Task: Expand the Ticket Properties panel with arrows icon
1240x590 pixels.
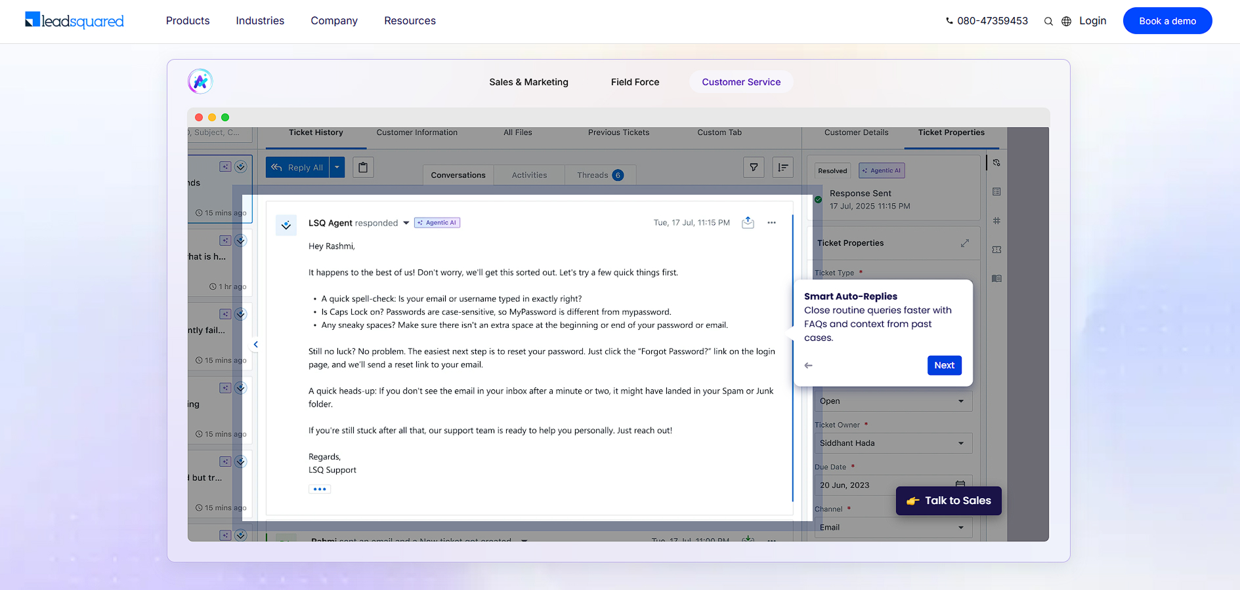Action: [x=965, y=243]
